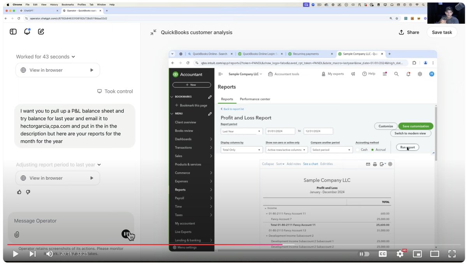This screenshot has width=467, height=265.
Task: Open the Sample Company LLC company switcher
Action: [x=245, y=74]
